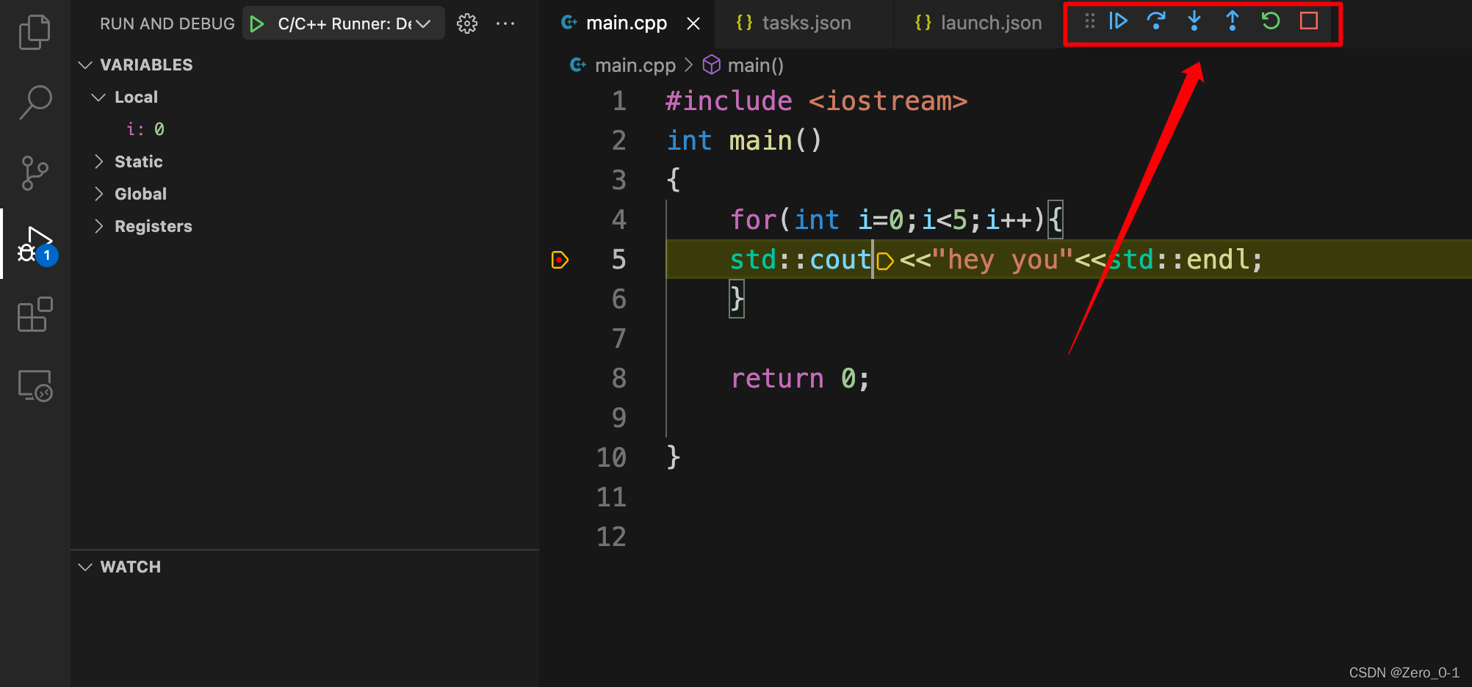Open the Extensions view
Viewport: 1472px width, 687px height.
(35, 314)
